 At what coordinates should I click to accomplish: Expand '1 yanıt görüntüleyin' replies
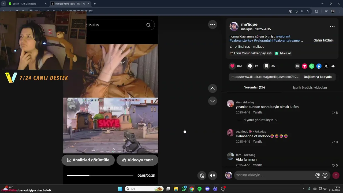(260, 120)
